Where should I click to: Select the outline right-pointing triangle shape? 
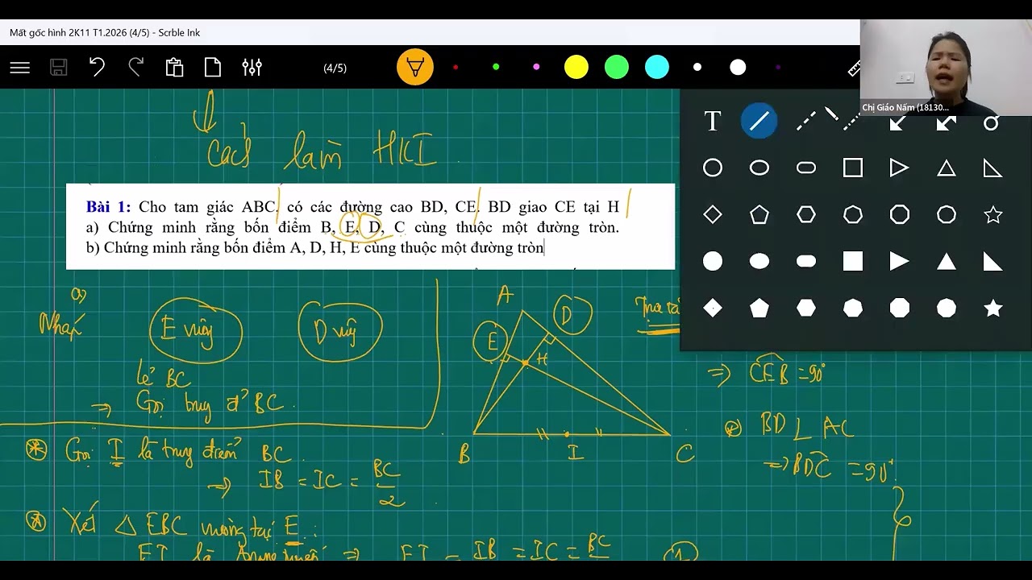[899, 168]
